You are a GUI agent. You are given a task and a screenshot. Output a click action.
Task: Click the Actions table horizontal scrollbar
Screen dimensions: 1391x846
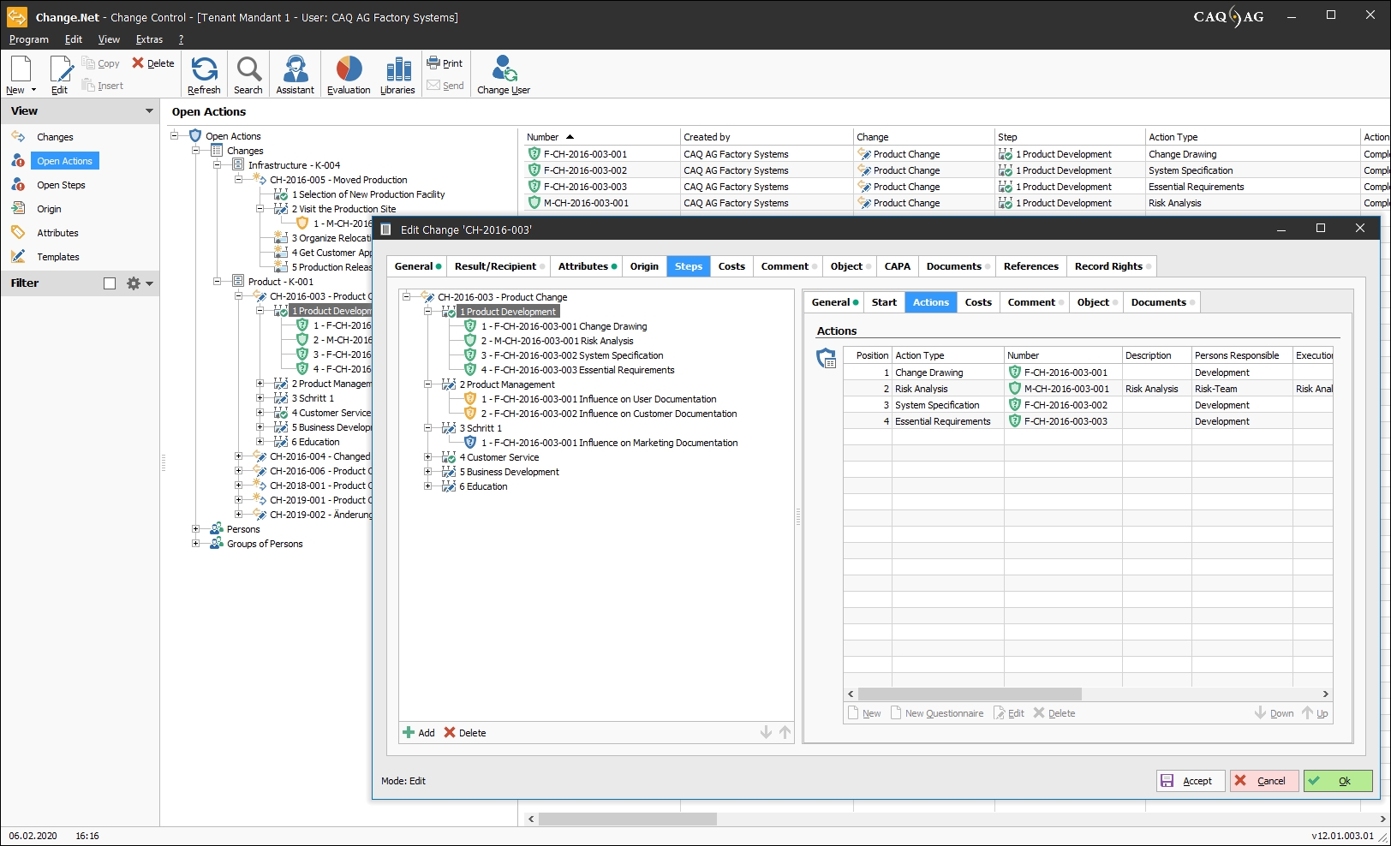970,694
